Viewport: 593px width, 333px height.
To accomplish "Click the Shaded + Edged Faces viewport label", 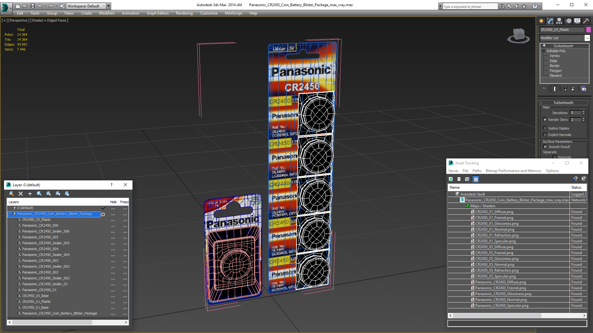I will tap(49, 20).
